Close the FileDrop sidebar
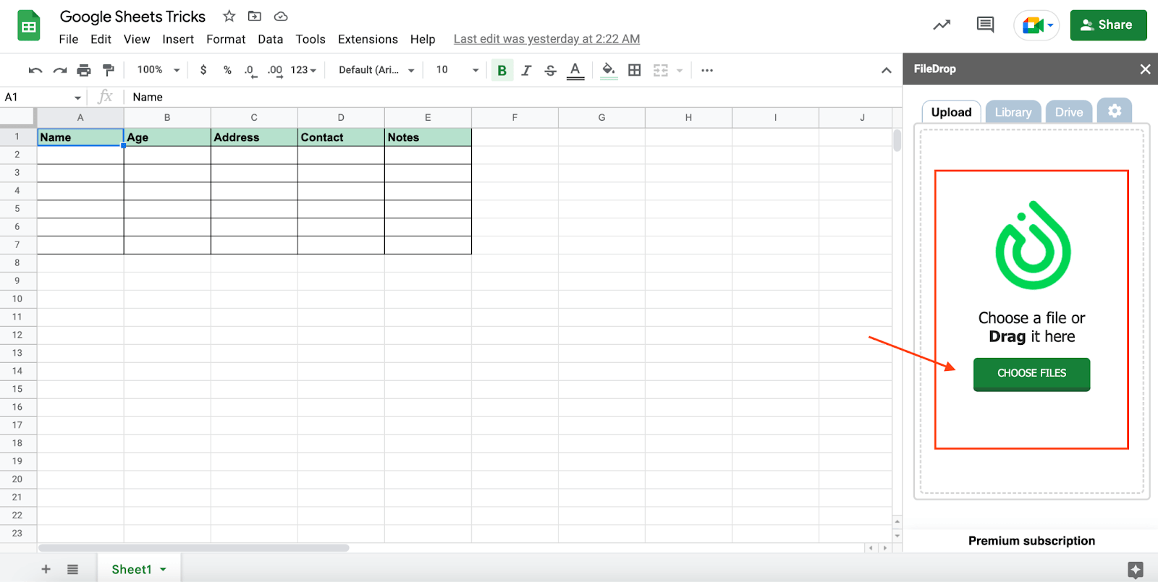Viewport: 1158px width, 582px height. pyautogui.click(x=1145, y=69)
